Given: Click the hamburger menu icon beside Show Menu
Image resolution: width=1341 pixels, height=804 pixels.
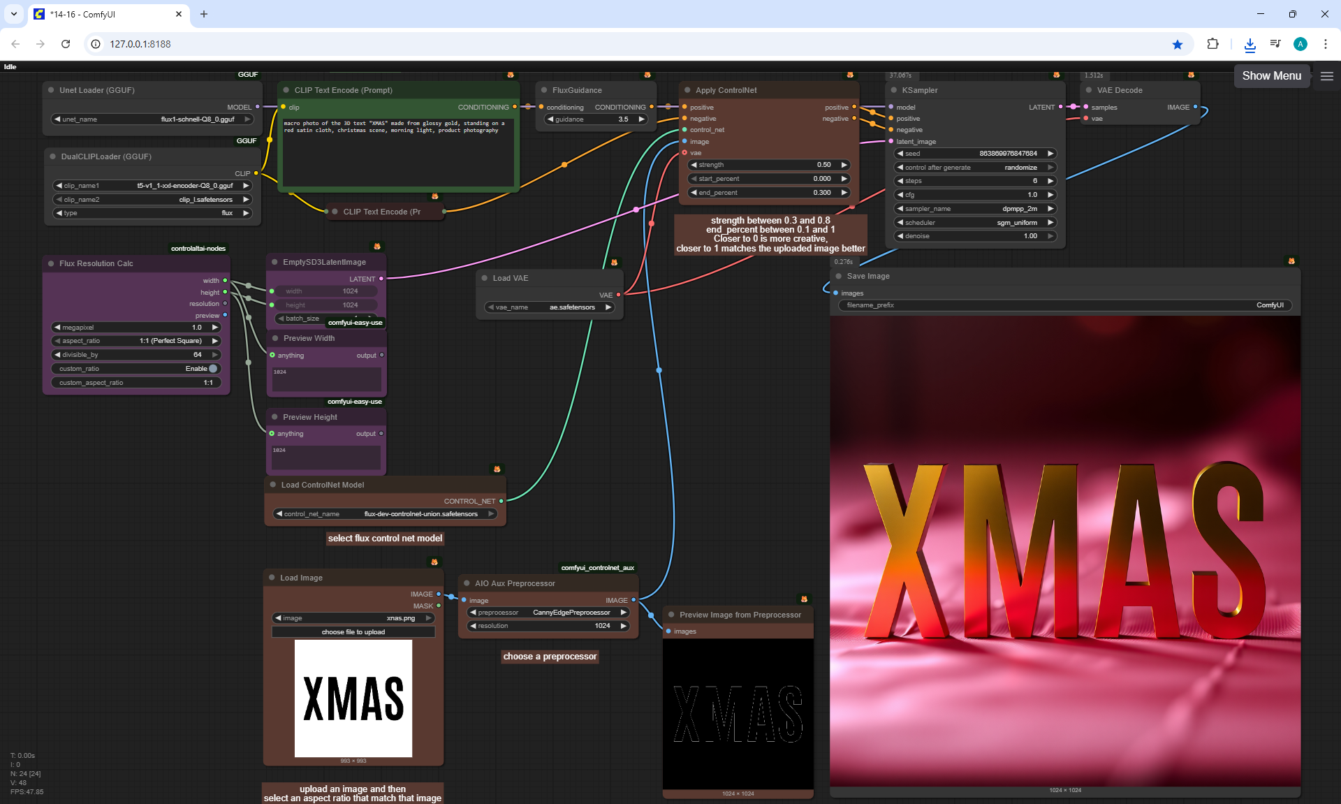Looking at the screenshot, I should 1327,76.
